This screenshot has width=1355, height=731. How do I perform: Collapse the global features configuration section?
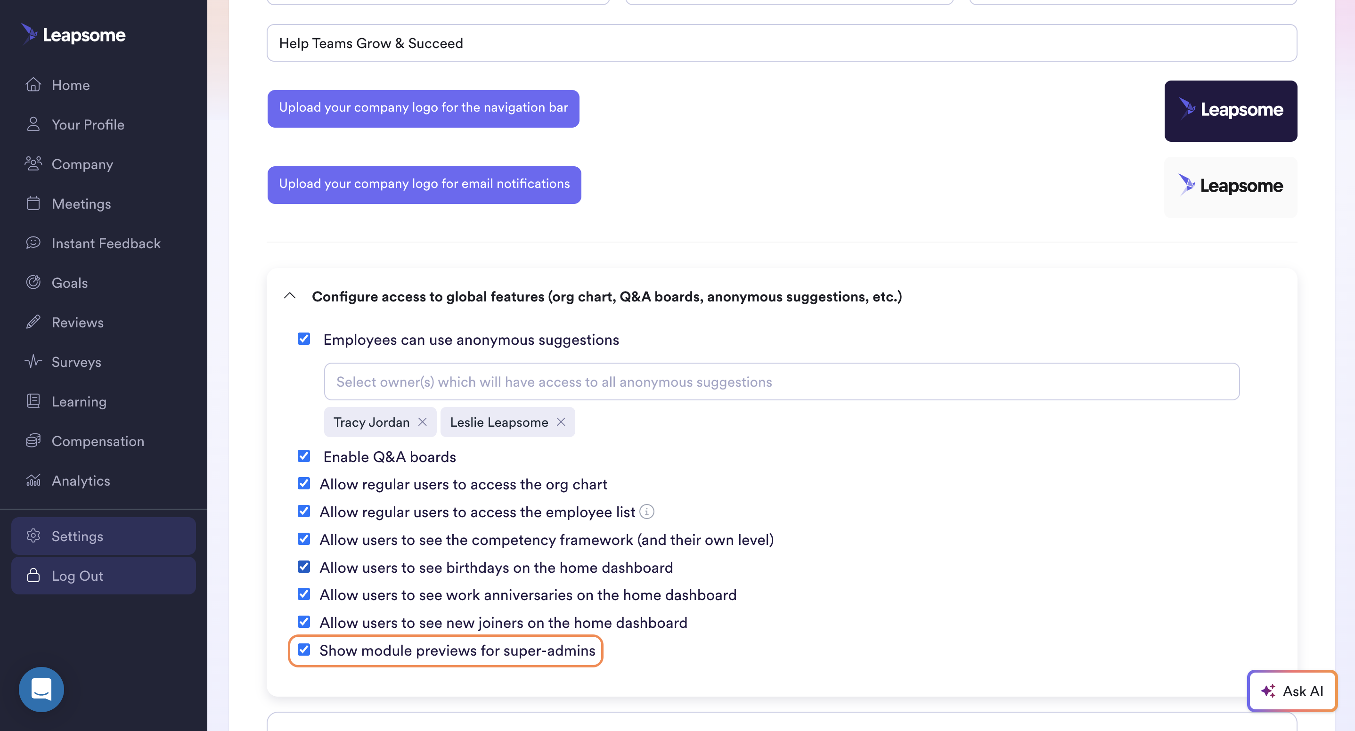(290, 295)
